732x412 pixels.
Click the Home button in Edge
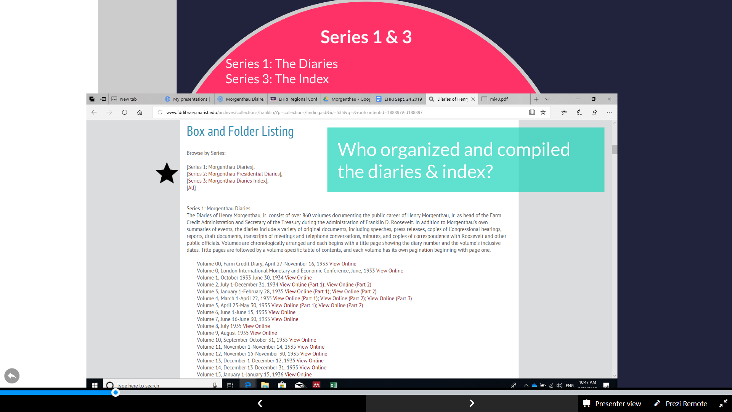[140, 112]
